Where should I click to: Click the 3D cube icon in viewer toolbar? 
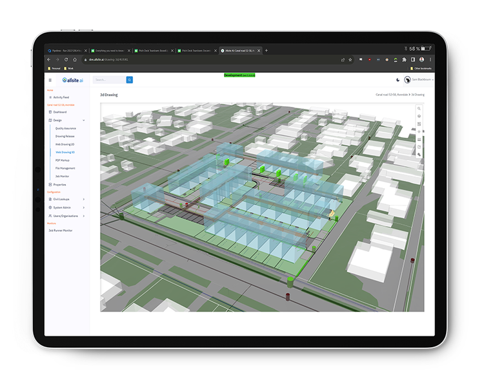(x=419, y=116)
